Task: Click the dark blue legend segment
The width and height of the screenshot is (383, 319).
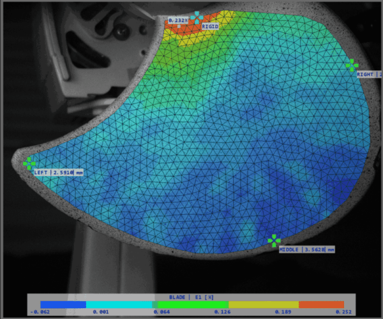Action: (63, 305)
